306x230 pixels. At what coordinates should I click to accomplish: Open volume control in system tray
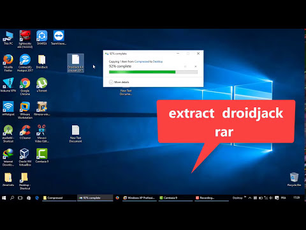[271, 198]
